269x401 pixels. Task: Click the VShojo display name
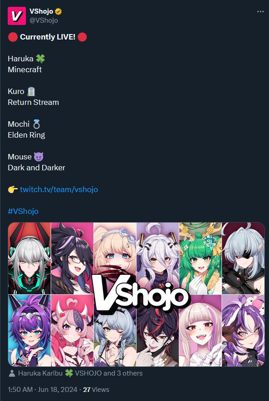point(41,11)
